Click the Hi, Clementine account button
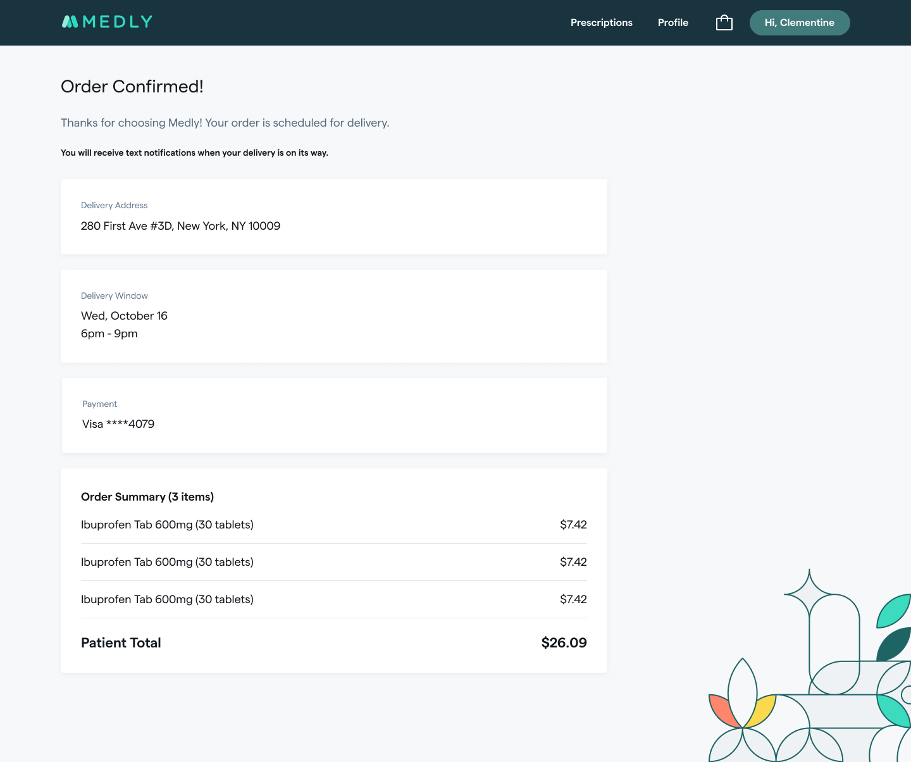Screen dimensions: 911x762 pyautogui.click(x=799, y=23)
